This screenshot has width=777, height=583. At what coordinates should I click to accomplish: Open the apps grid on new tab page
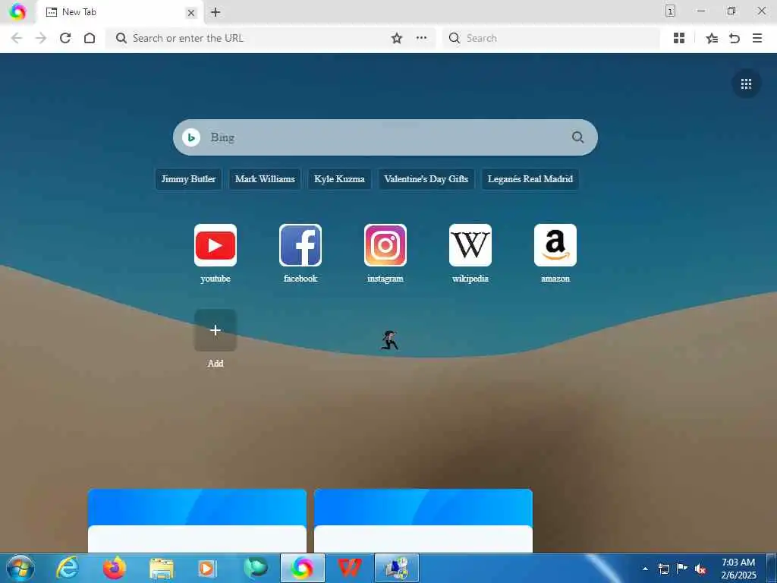click(747, 84)
